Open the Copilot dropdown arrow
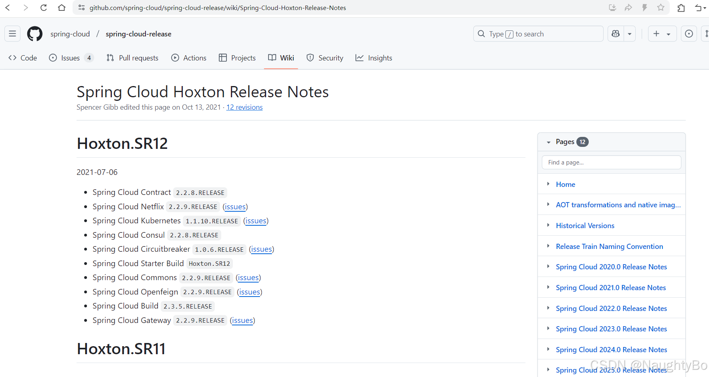 pyautogui.click(x=630, y=34)
